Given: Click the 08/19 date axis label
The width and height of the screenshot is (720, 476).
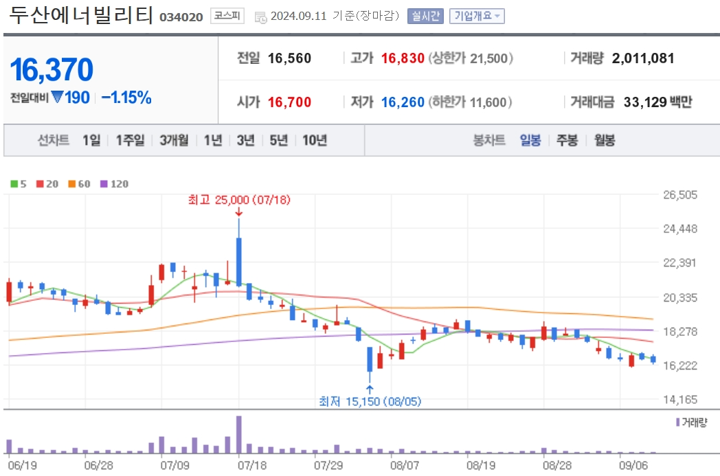Looking at the screenshot, I should [481, 466].
